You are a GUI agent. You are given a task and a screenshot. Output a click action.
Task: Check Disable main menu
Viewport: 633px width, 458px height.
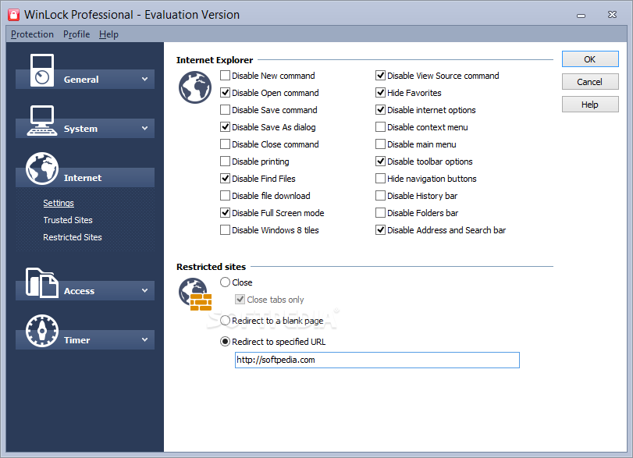380,144
